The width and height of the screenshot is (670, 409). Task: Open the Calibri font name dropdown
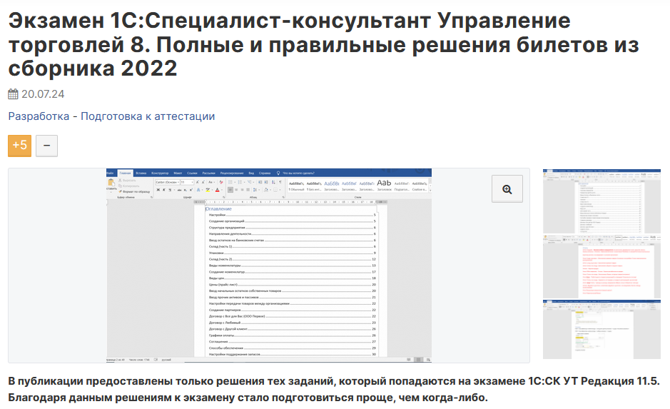[166, 183]
